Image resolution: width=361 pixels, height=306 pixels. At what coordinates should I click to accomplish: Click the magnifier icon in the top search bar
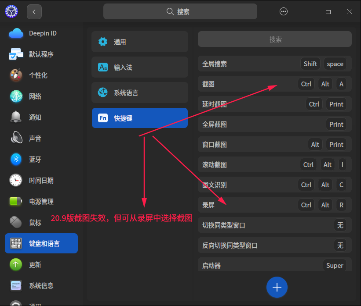coord(170,11)
